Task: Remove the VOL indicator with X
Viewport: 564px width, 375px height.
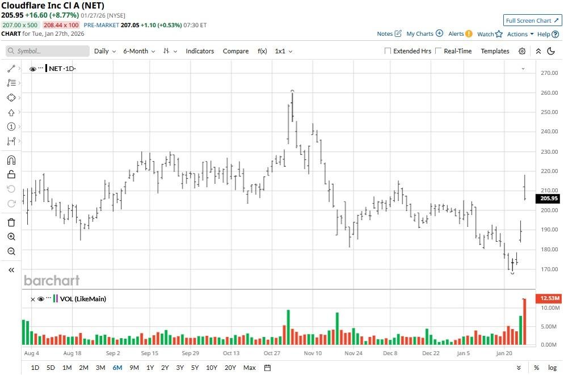Action: (x=33, y=299)
